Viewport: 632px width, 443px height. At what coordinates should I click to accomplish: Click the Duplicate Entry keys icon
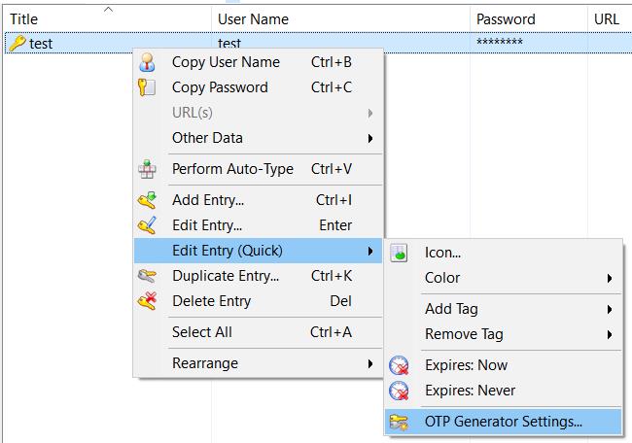pyautogui.click(x=147, y=276)
